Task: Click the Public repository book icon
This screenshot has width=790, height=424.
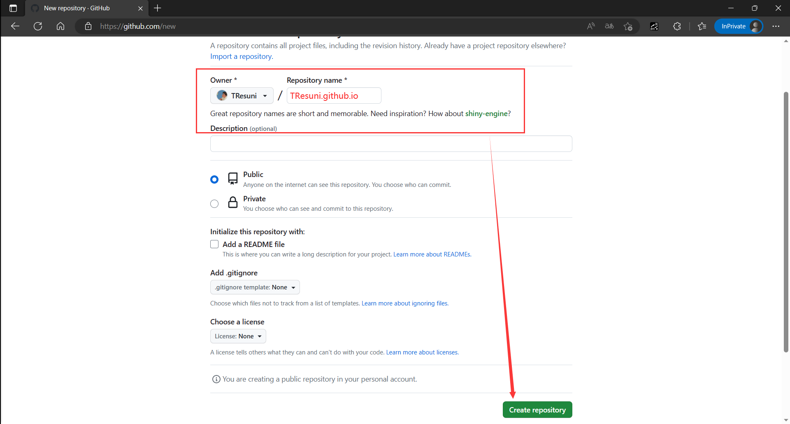Action: pos(233,178)
